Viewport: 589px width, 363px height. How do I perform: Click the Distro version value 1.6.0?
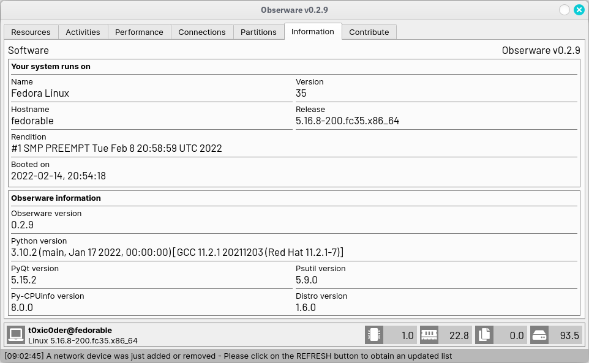306,307
